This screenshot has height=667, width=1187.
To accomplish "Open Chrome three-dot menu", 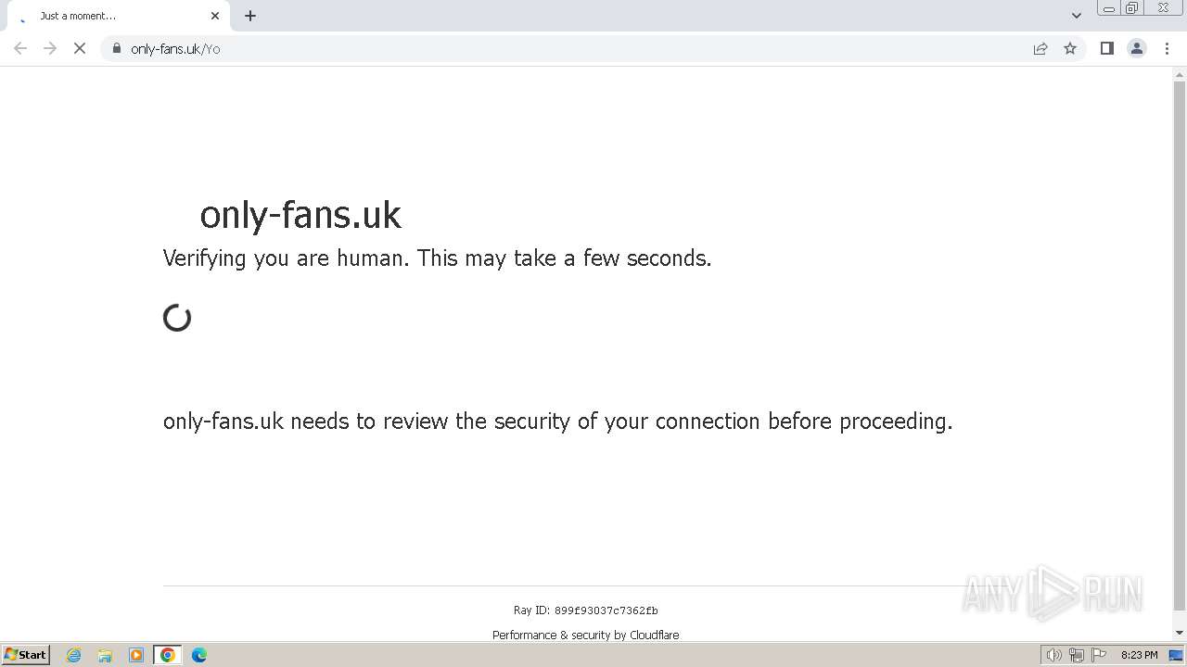I will [x=1167, y=49].
